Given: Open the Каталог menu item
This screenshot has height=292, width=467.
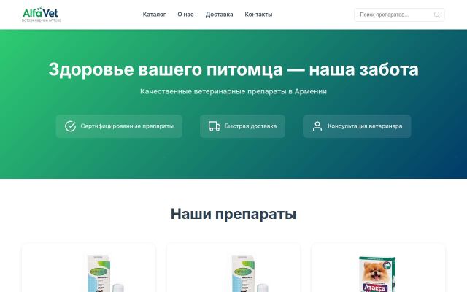Looking at the screenshot, I should 154,15.
